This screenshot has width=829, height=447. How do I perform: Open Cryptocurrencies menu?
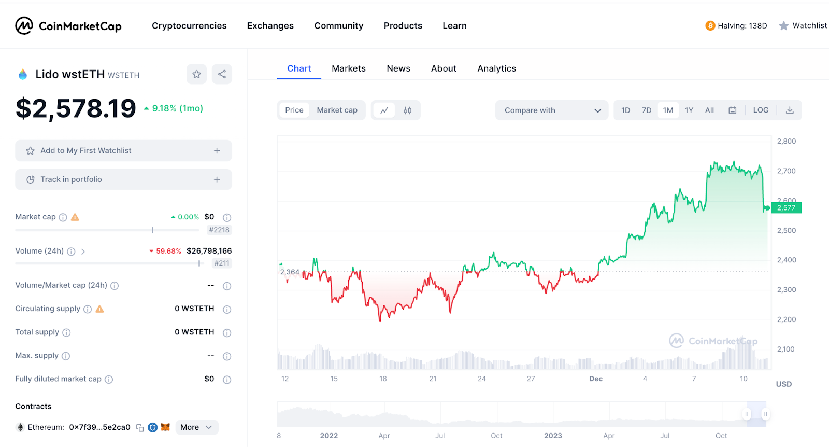[189, 25]
